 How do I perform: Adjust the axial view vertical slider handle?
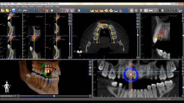(x=138, y=35)
